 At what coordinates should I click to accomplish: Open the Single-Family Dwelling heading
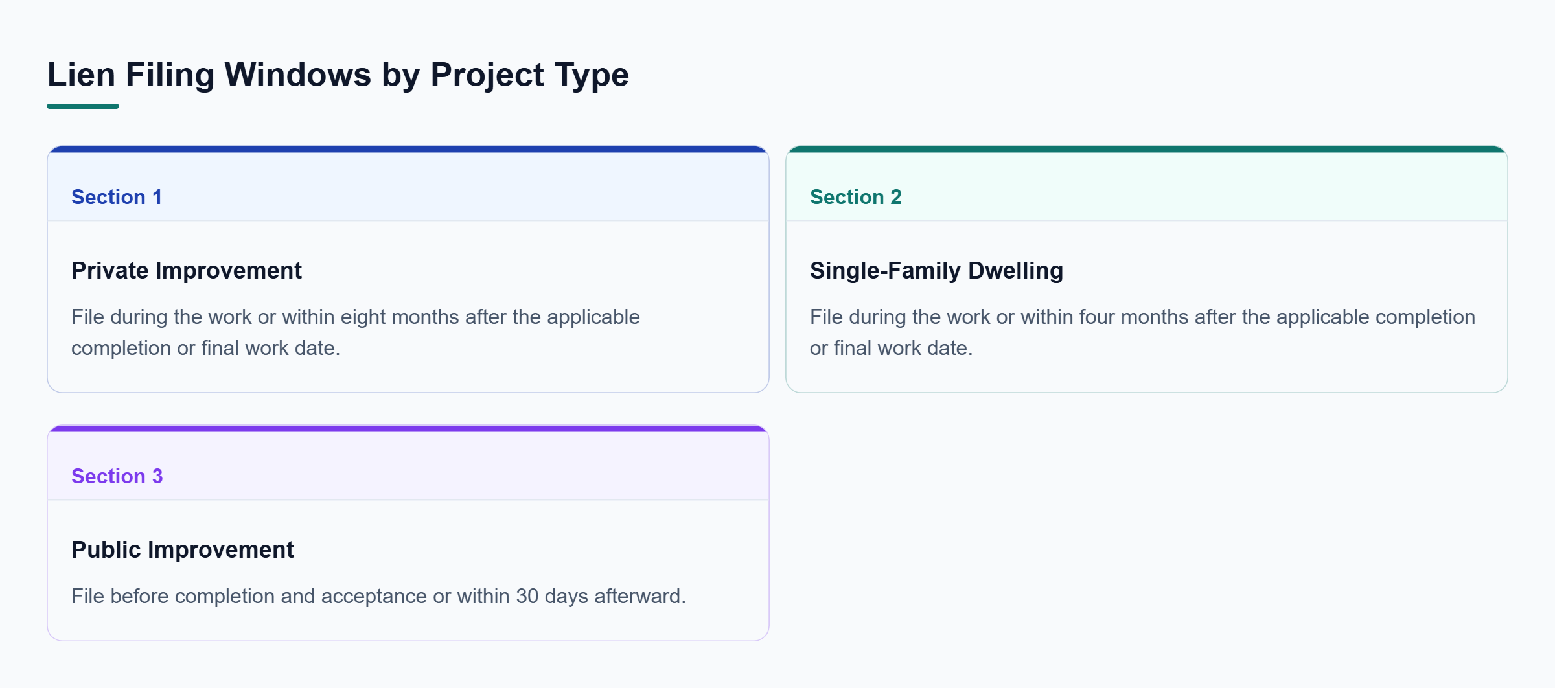click(936, 270)
